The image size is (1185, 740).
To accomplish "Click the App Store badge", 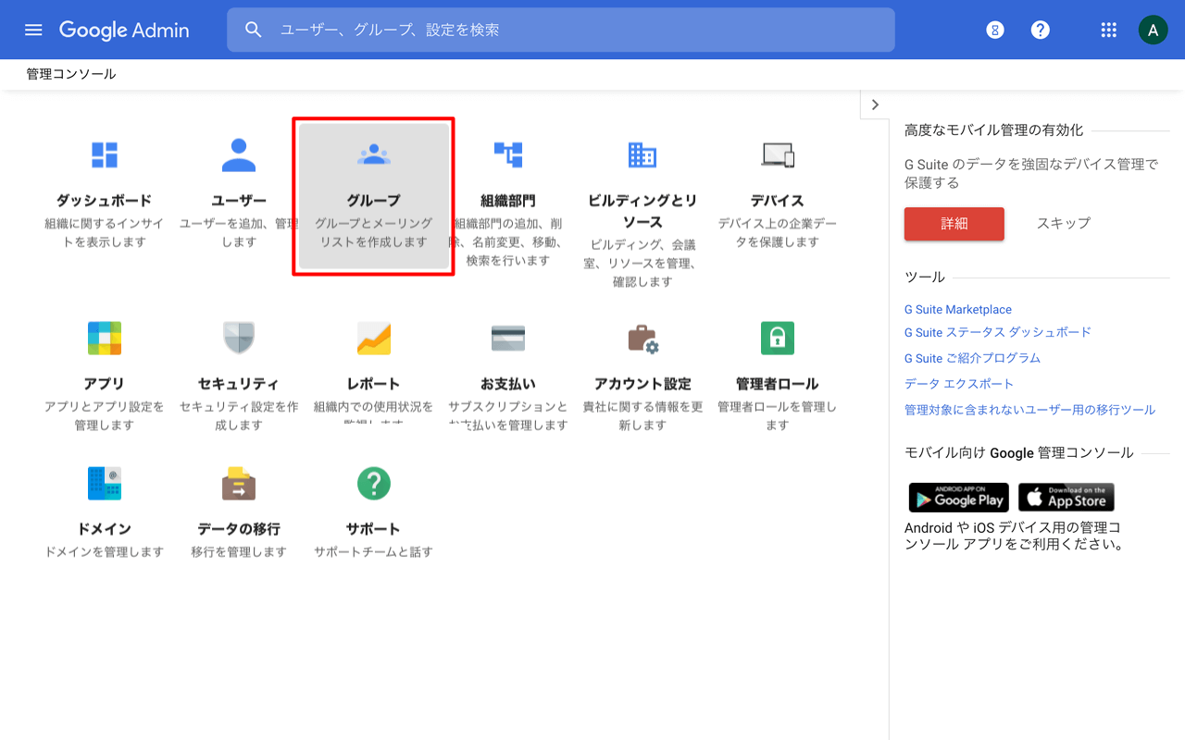I will click(1066, 498).
